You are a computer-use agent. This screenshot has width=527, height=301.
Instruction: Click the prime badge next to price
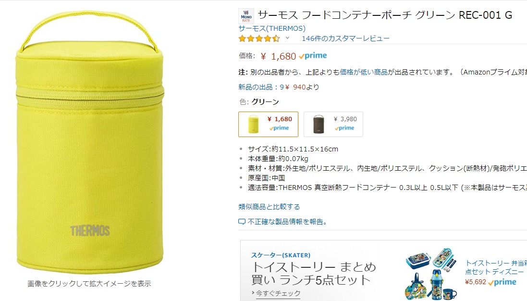(x=313, y=56)
